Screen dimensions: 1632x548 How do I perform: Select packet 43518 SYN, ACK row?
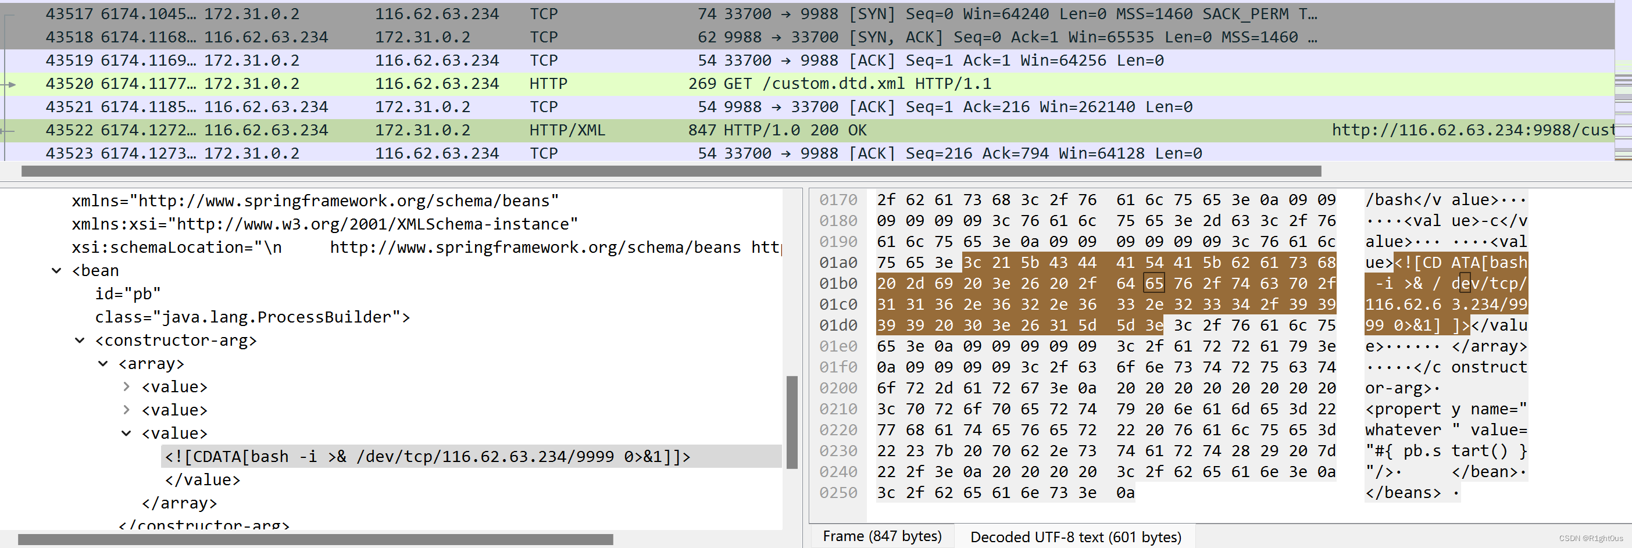807,37
